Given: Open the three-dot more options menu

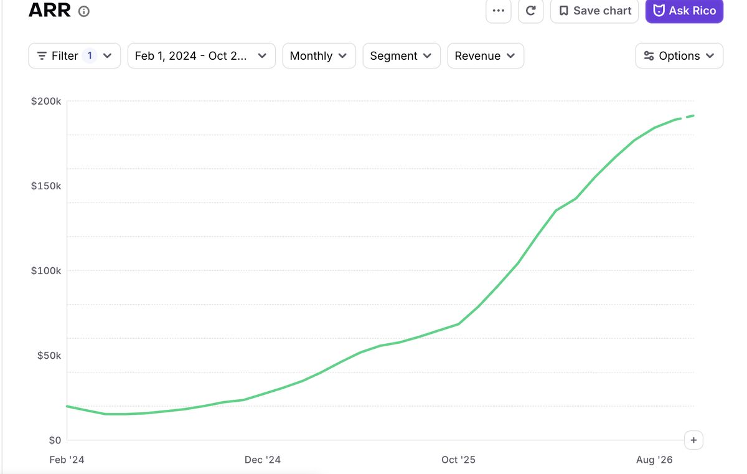Looking at the screenshot, I should point(498,11).
